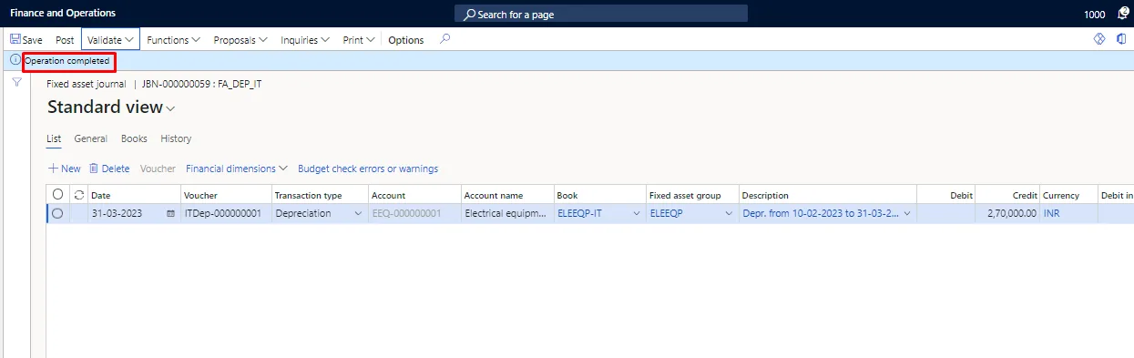Click the Currency column header
Image resolution: width=1134 pixels, height=358 pixels.
1061,195
